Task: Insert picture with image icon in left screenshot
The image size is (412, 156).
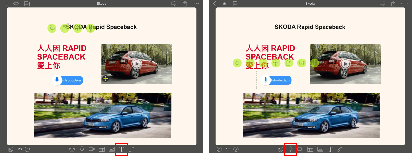Action: pyautogui.click(x=112, y=149)
